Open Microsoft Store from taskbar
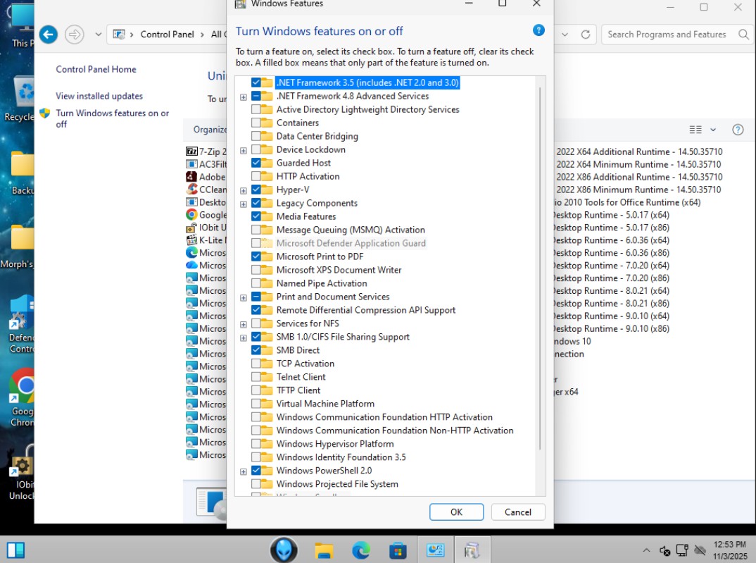 [x=398, y=550]
